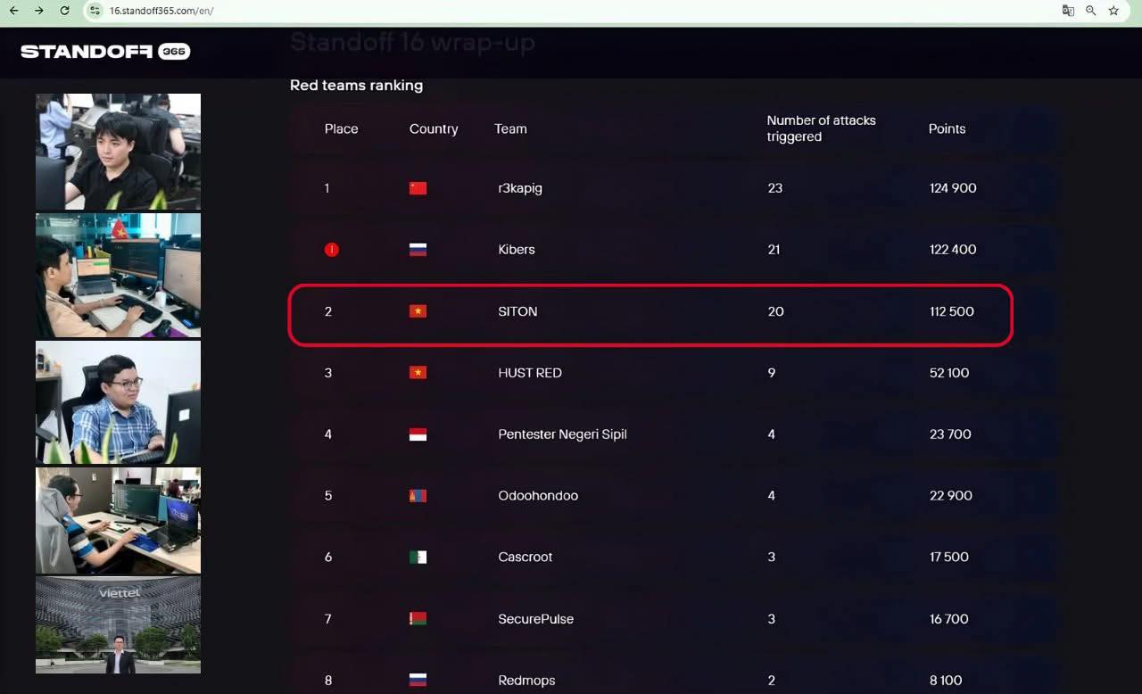
Task: Click the zoom magnifier icon
Action: pos(1091,11)
